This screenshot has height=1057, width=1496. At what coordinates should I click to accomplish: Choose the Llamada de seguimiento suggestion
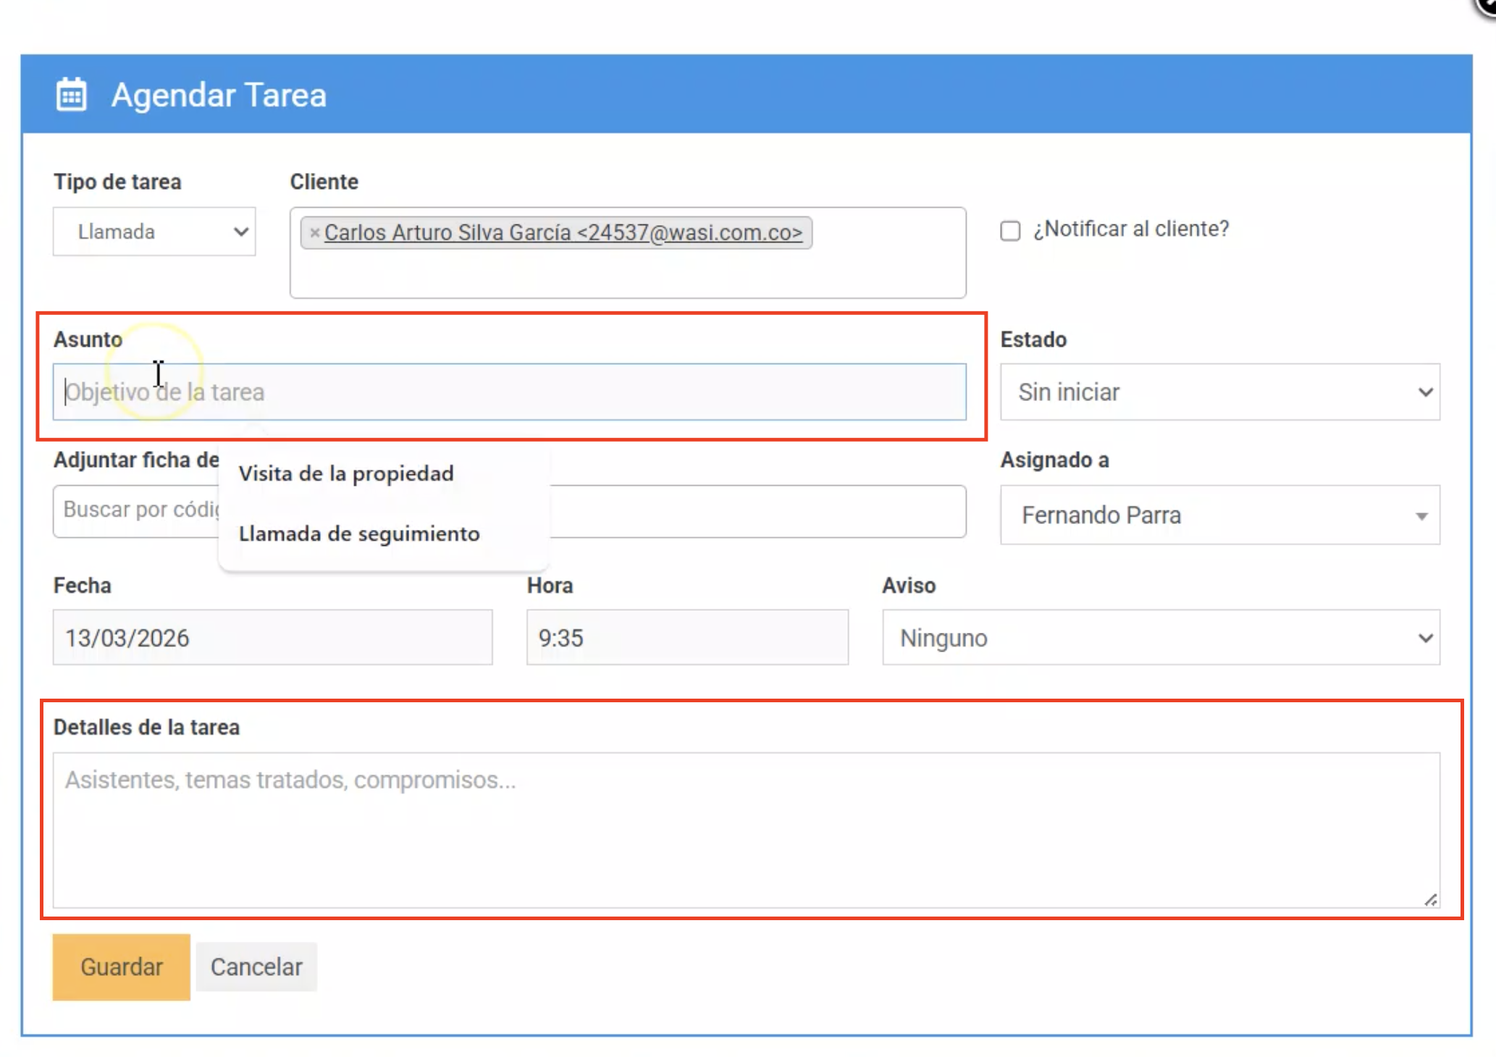pyautogui.click(x=359, y=534)
